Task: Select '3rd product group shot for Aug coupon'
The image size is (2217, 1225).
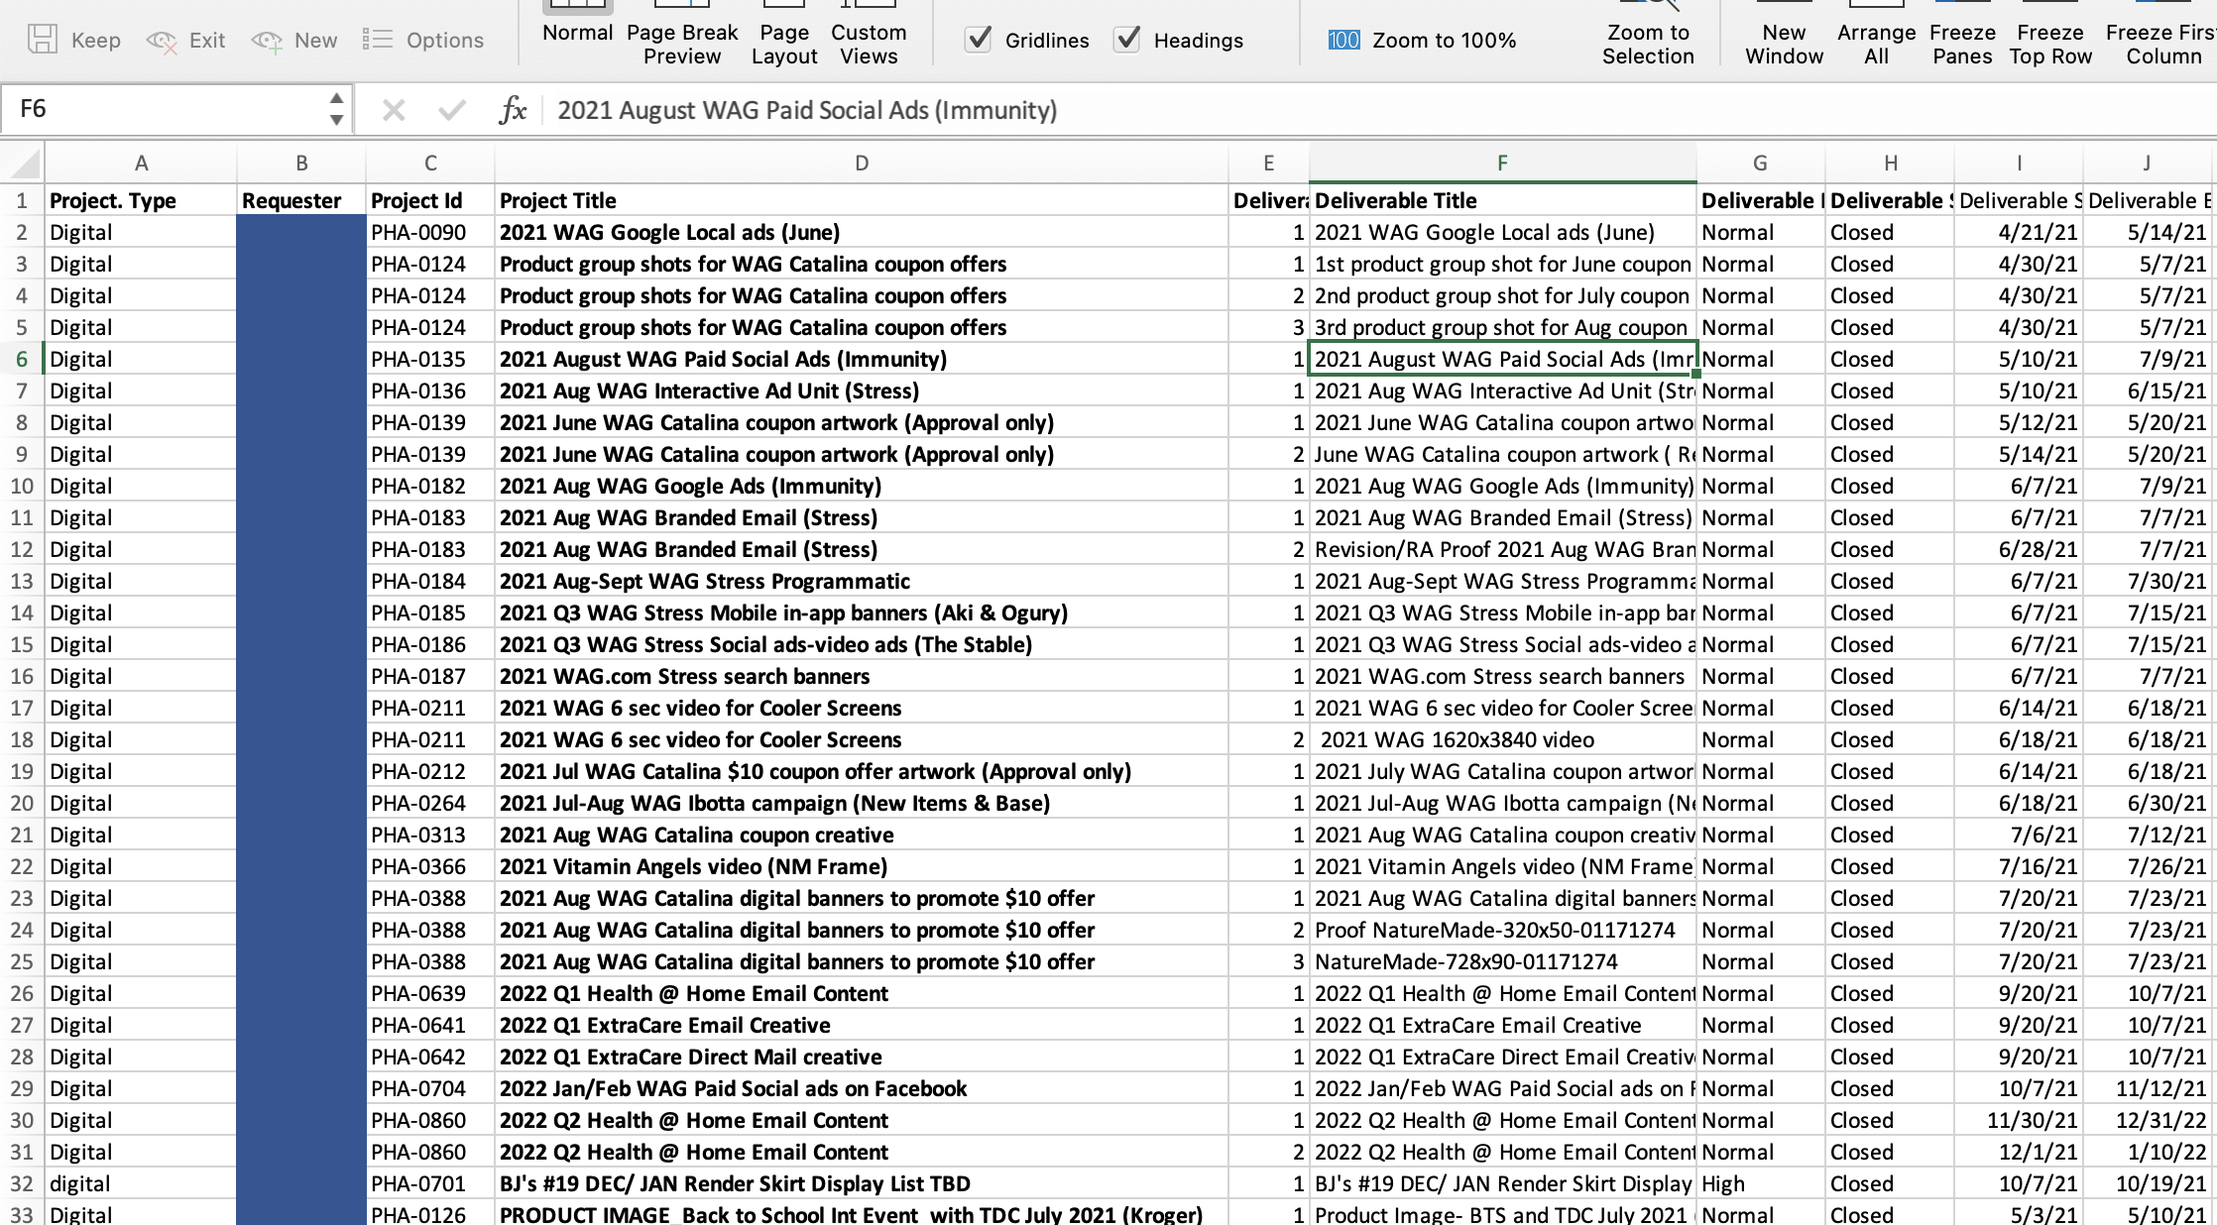Action: coord(1502,327)
